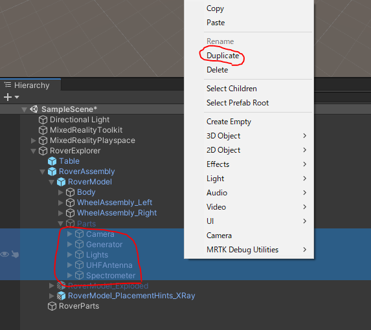
Task: Expand the WheelAssembly_Right foldout
Action: 61,213
